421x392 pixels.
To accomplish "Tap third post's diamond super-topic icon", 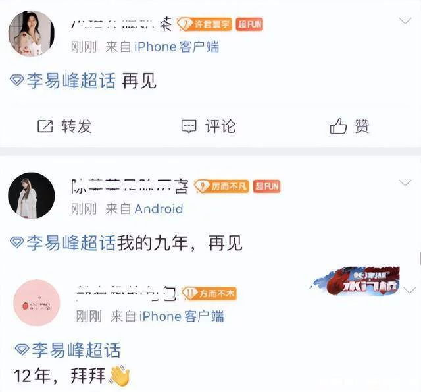I will point(22,349).
